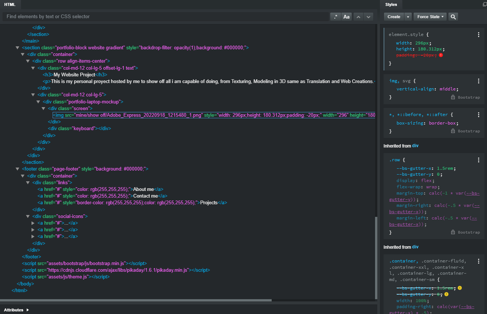The width and height of the screenshot is (487, 314).
Task: Click the Bootstrap lock icon under .row rule
Action: [x=453, y=232]
